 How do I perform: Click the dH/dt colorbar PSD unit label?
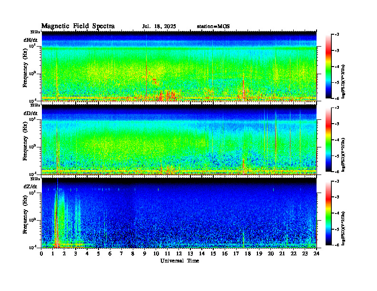(343, 81)
